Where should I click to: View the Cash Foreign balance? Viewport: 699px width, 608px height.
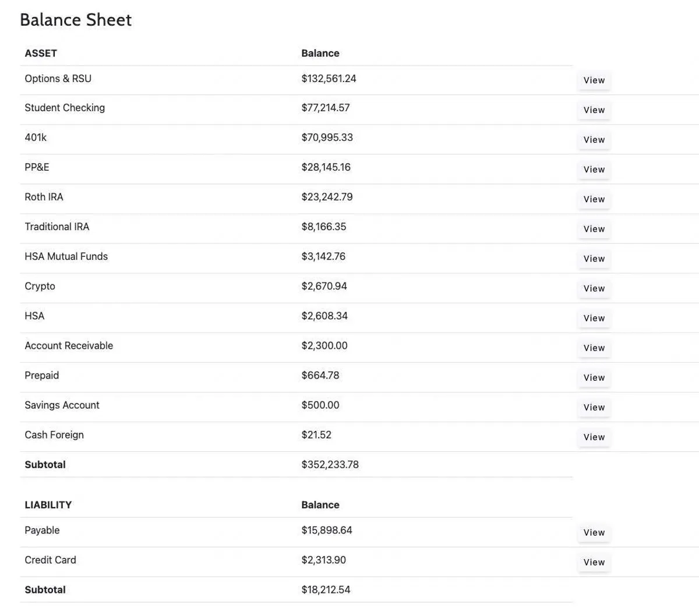point(594,437)
